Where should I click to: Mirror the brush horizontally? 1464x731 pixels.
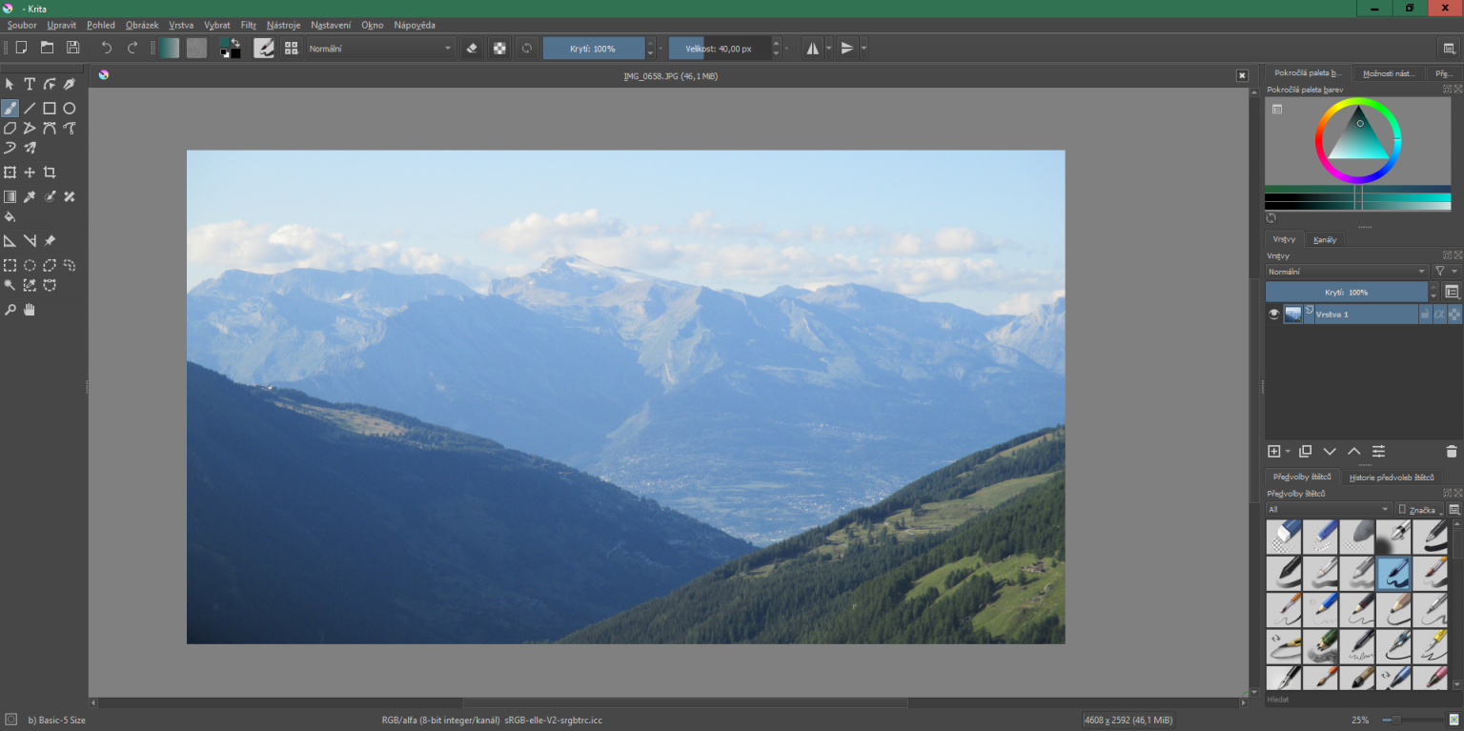[812, 48]
